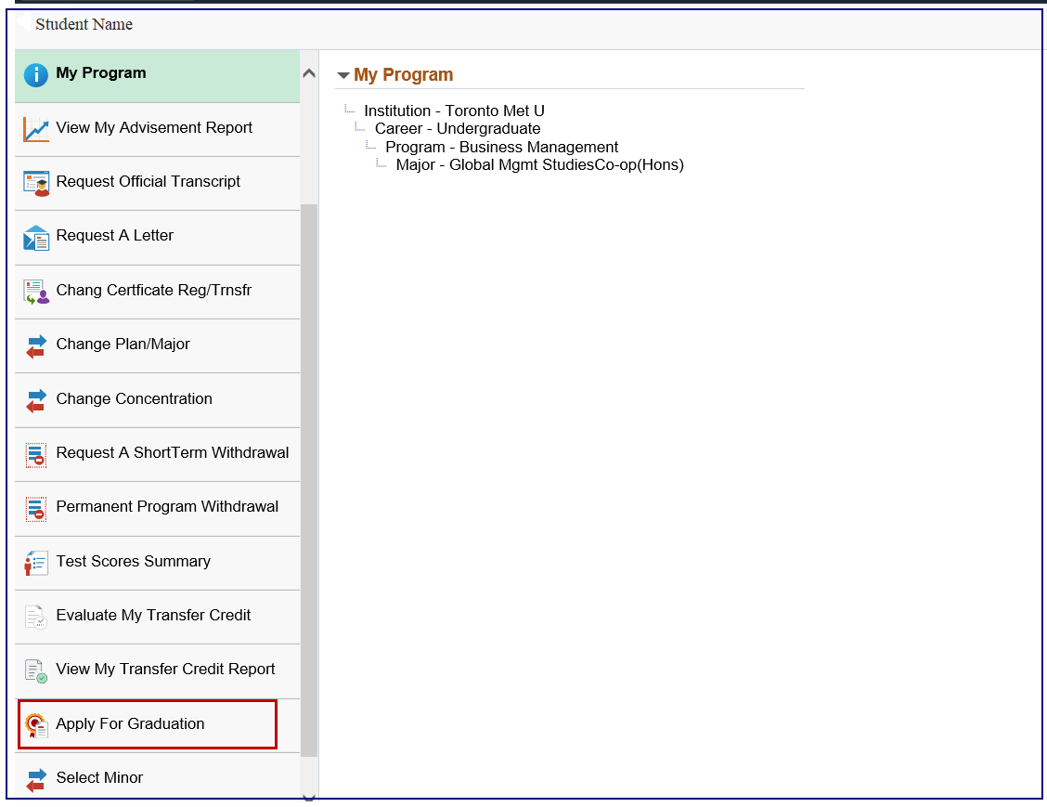Screen dimensions: 1047x807
Task: Click the Change Plan/Major arrows icon
Action: click(x=36, y=346)
